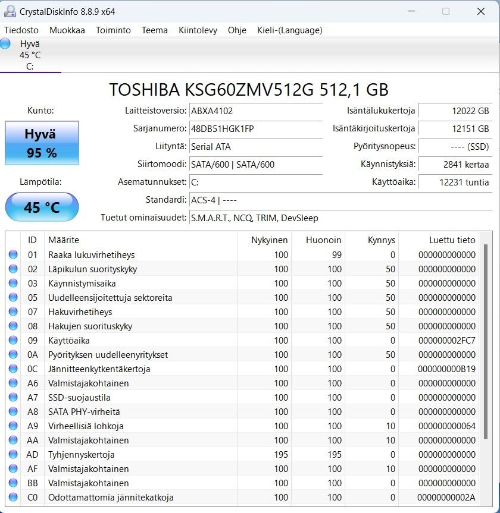The height and width of the screenshot is (513, 500).
Task: Open the Tiedosto menu
Action: tap(21, 30)
